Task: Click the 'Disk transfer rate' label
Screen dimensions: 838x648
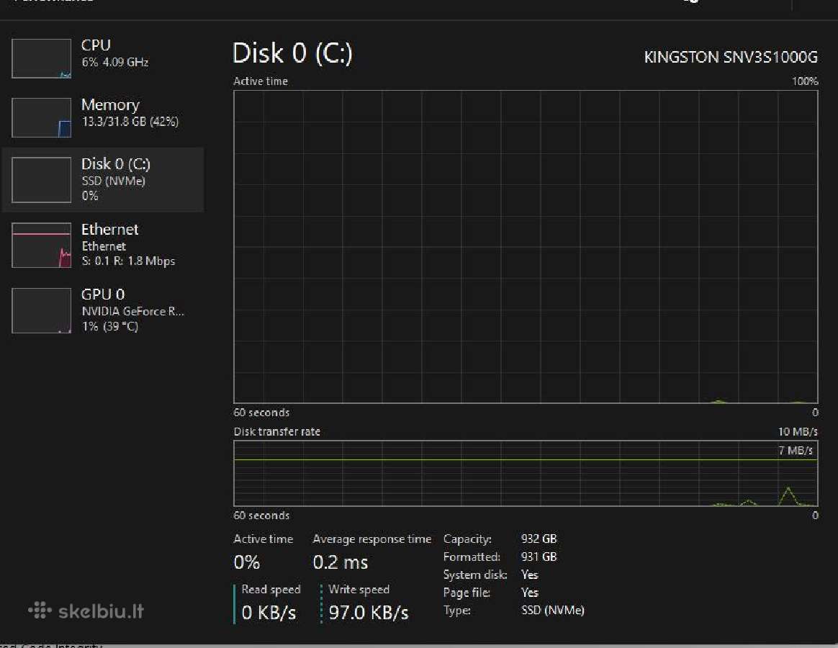Action: 277,431
